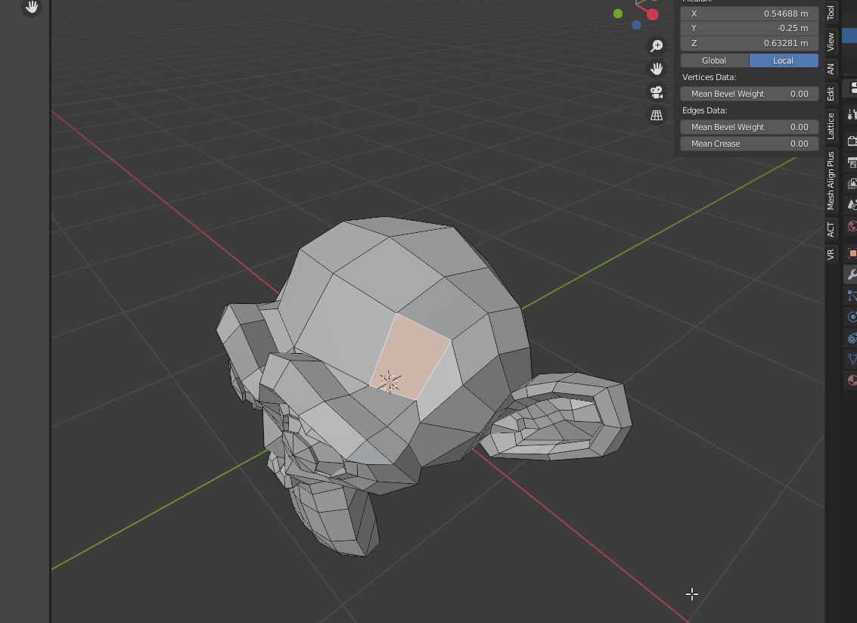This screenshot has width=857, height=623.
Task: Click the Pan hand icon in viewport
Action: [x=657, y=69]
